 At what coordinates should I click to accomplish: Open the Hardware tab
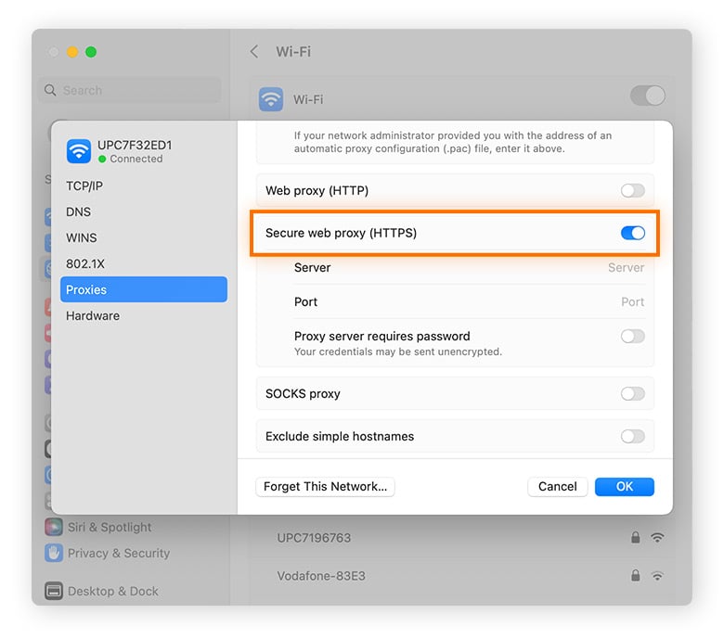pyautogui.click(x=144, y=315)
